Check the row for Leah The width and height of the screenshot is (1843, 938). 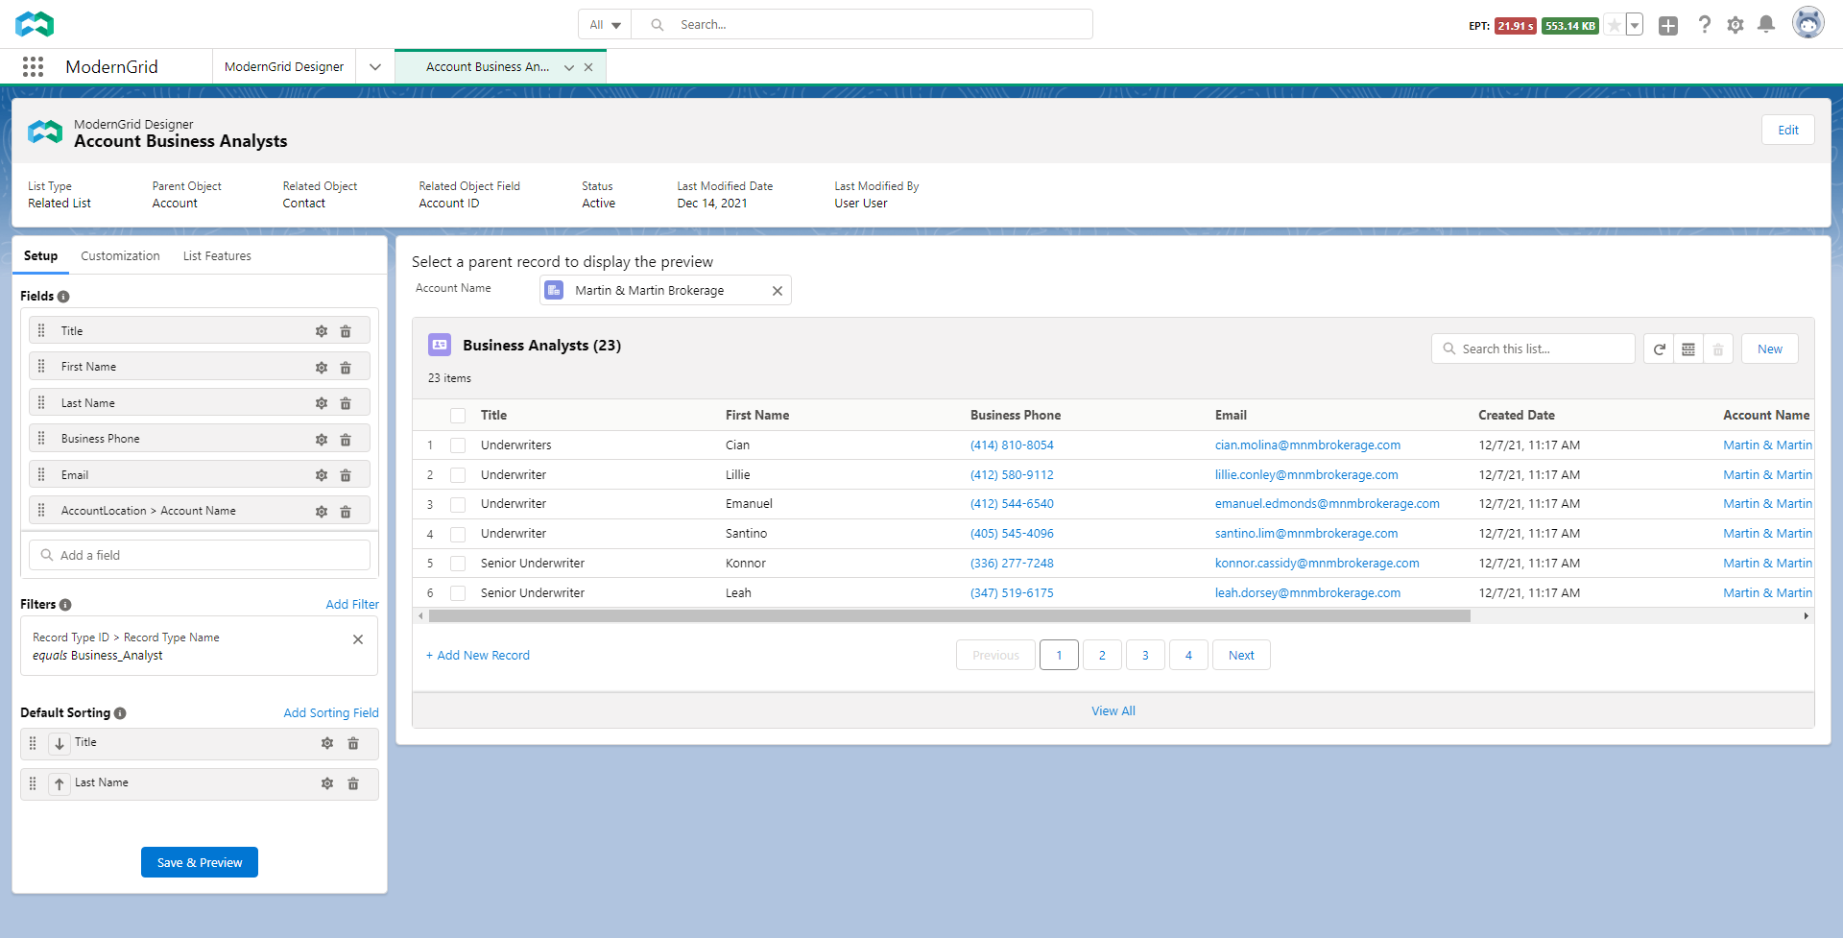point(458,593)
